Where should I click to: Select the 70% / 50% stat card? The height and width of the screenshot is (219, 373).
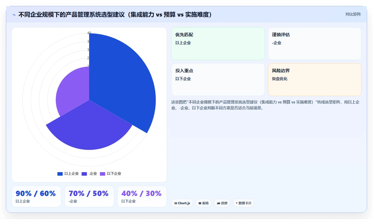tap(89, 196)
